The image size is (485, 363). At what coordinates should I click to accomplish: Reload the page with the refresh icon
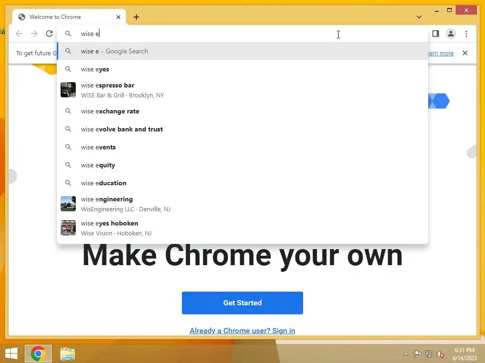point(49,34)
